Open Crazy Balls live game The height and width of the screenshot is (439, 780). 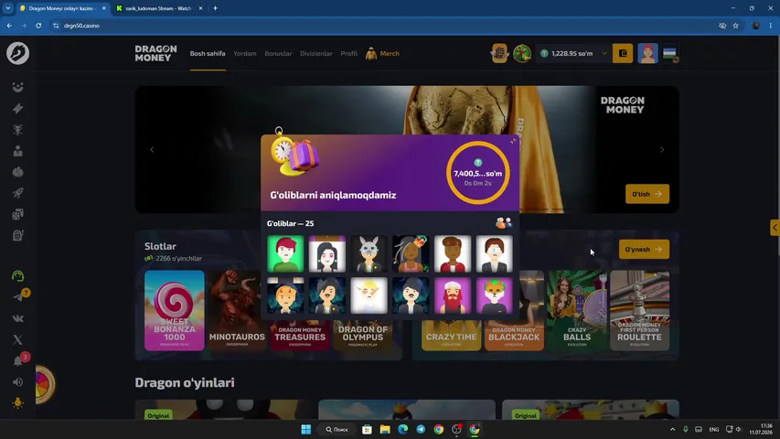tap(577, 311)
